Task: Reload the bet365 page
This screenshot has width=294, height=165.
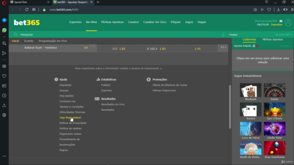Action: click(x=27, y=10)
